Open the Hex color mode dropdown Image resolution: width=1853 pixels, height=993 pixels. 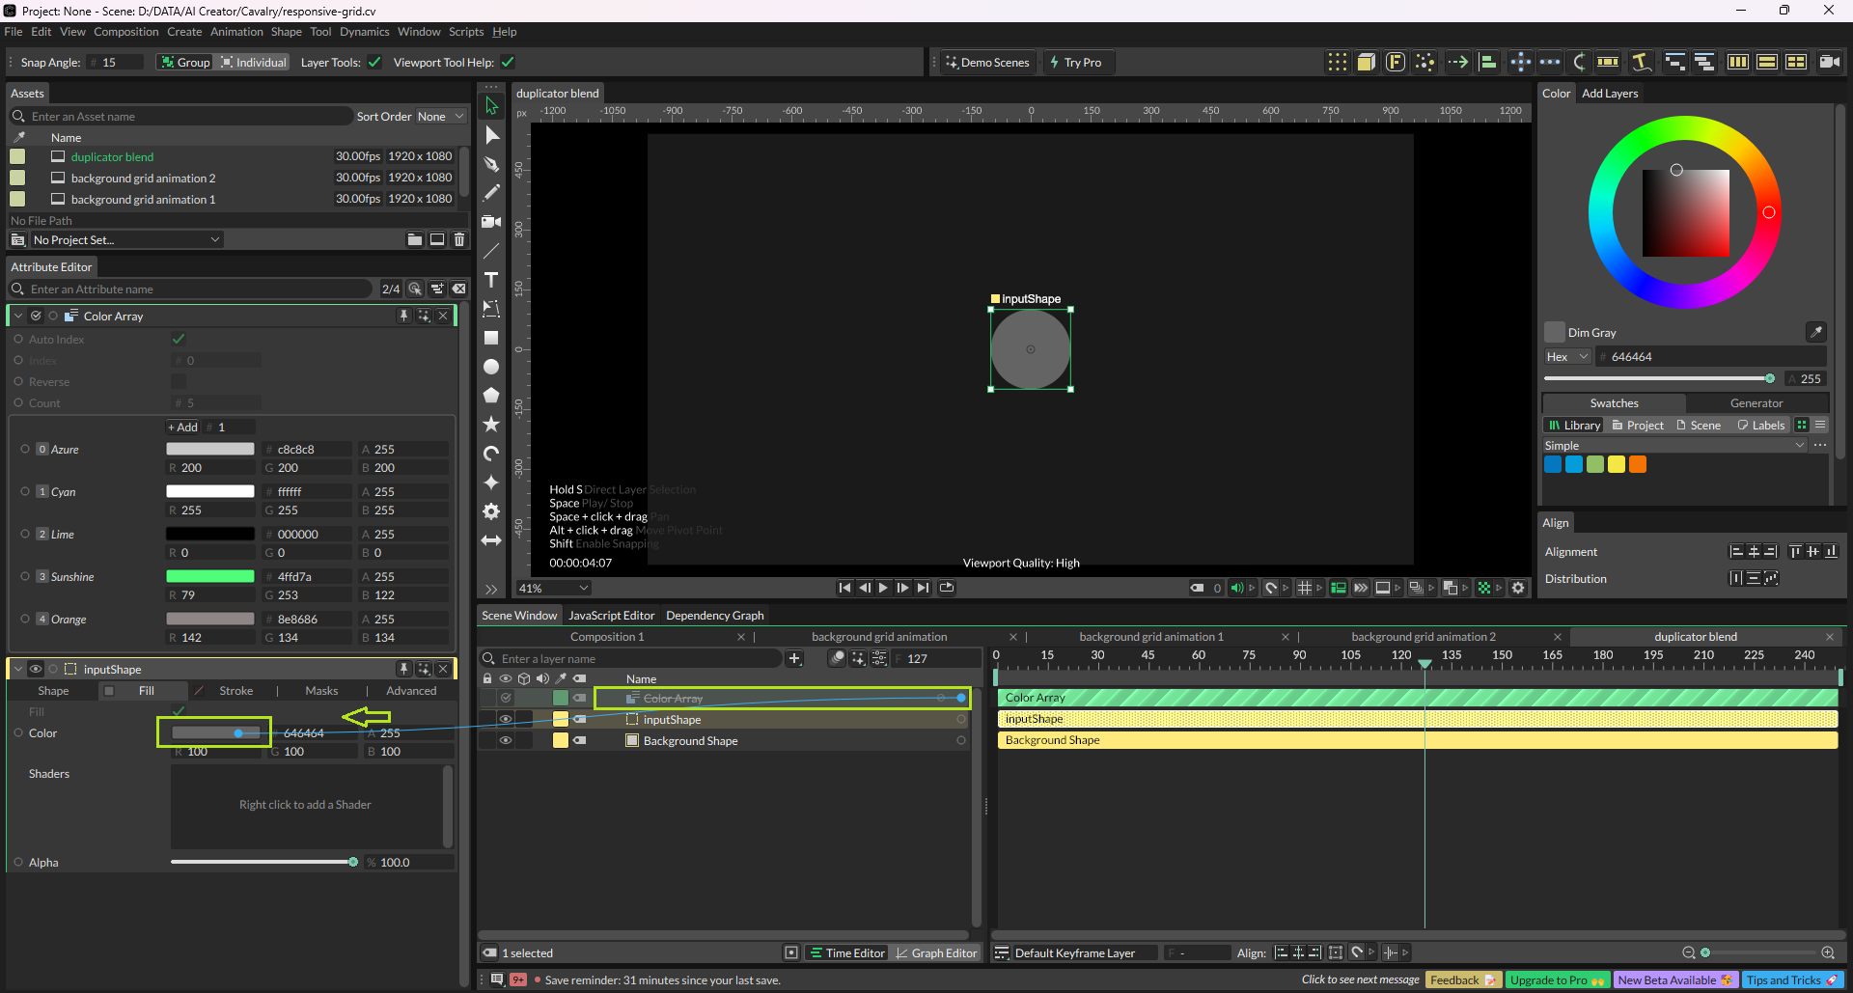(1566, 357)
